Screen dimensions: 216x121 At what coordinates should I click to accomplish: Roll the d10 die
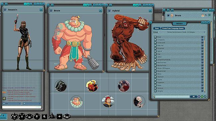coord(29,117)
